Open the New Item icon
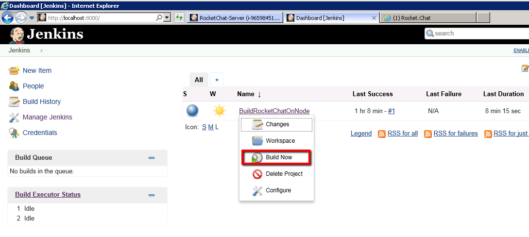Image resolution: width=529 pixels, height=237 pixels. (14, 70)
